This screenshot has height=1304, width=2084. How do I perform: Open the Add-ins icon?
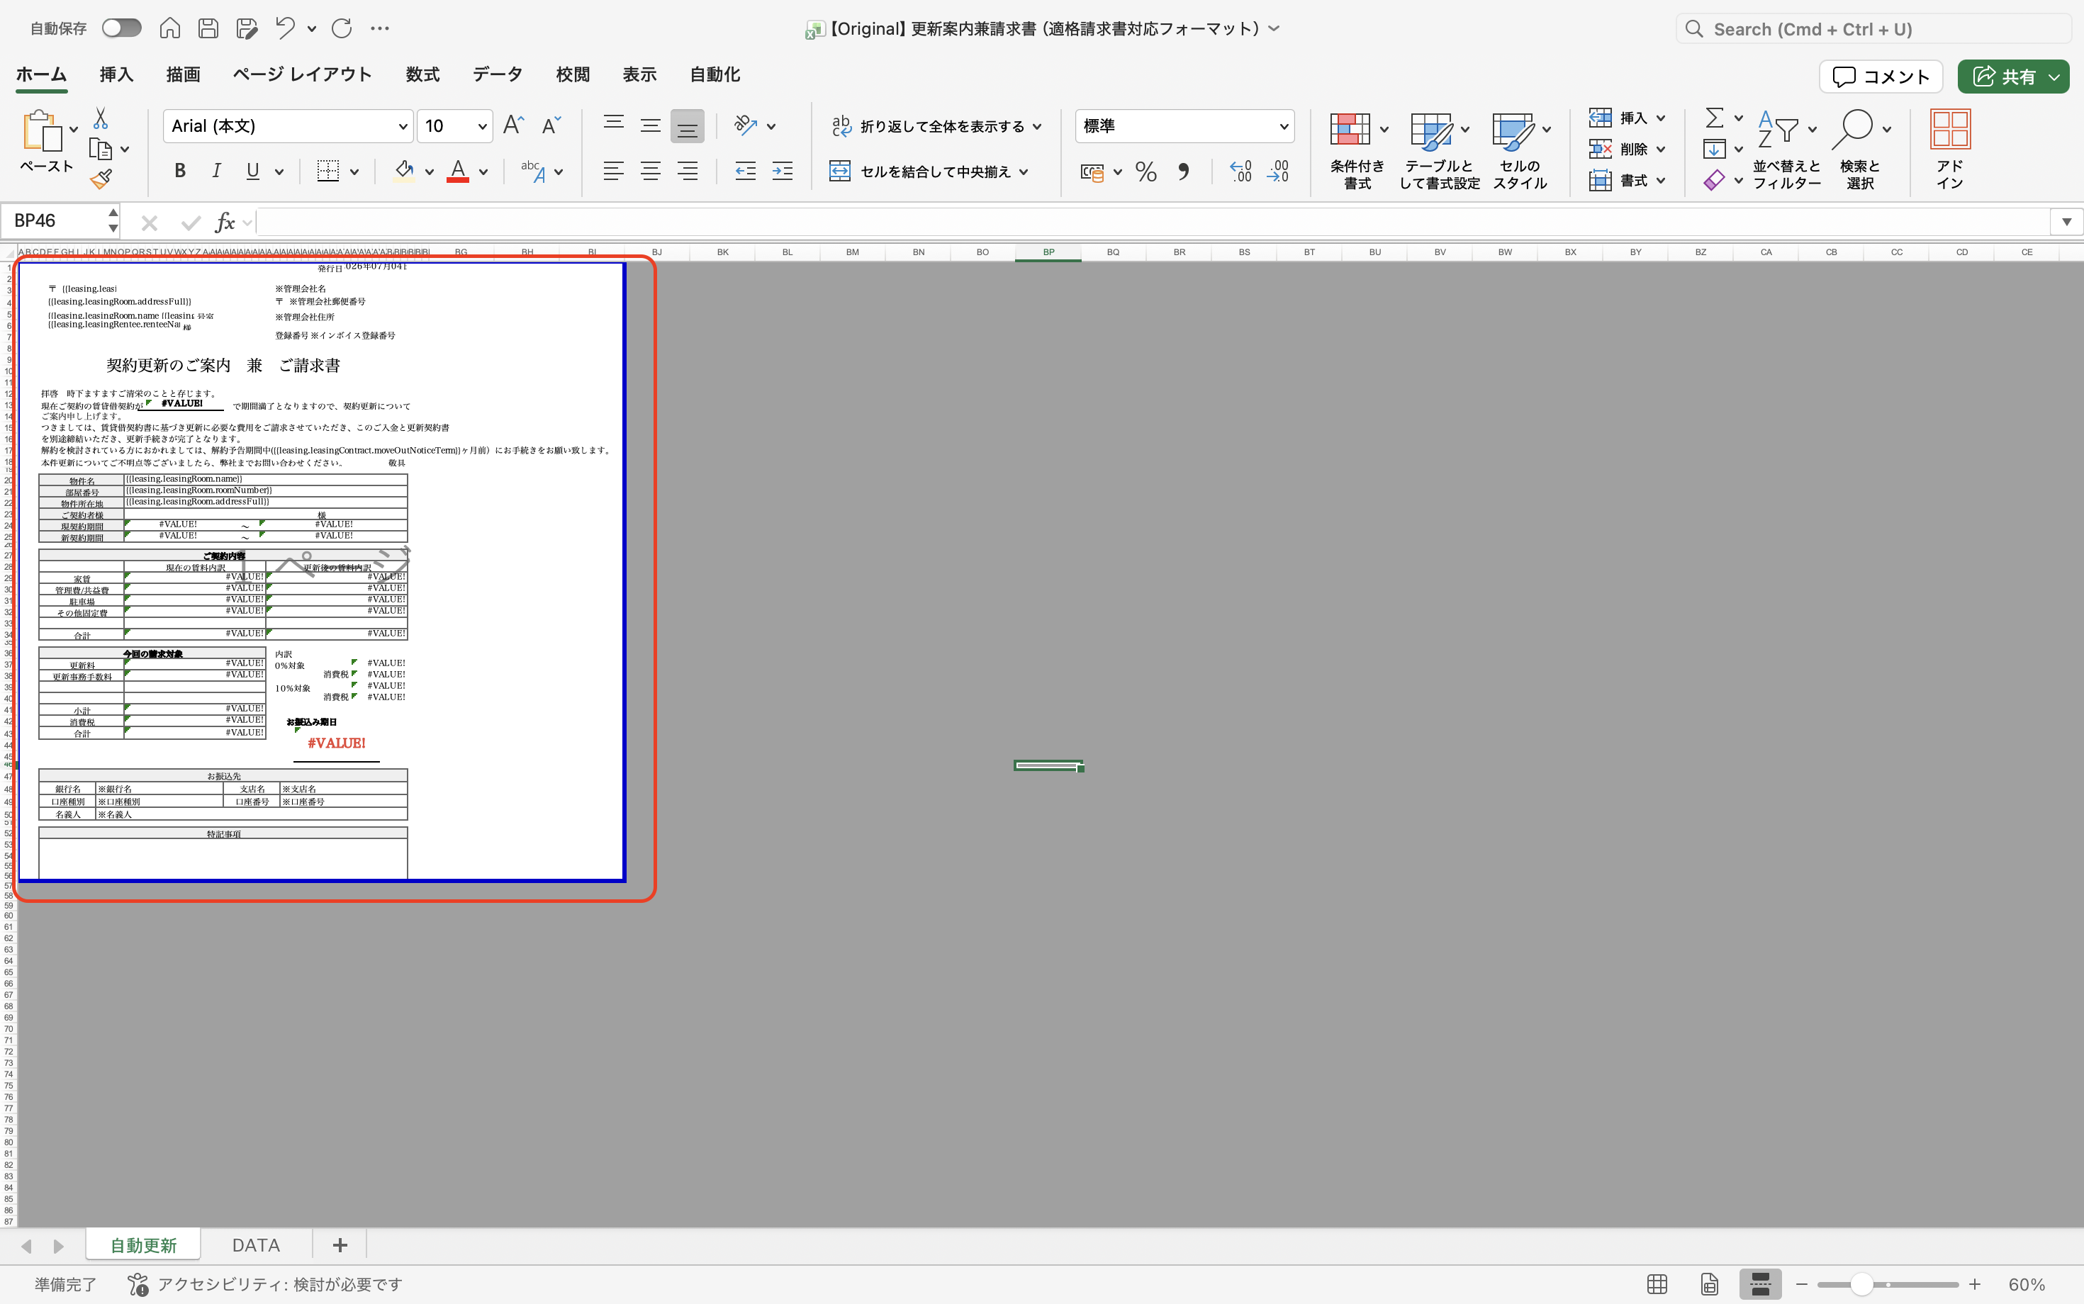[x=1949, y=130]
